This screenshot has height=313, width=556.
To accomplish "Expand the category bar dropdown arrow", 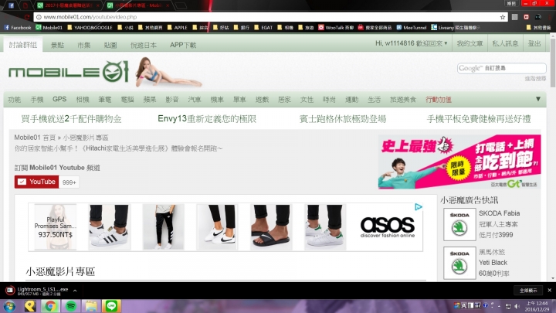I will 538,99.
